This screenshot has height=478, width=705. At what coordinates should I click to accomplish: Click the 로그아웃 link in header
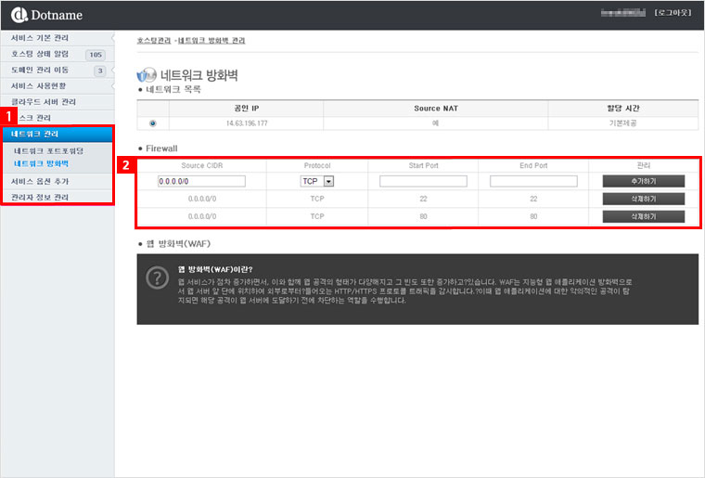(x=670, y=13)
